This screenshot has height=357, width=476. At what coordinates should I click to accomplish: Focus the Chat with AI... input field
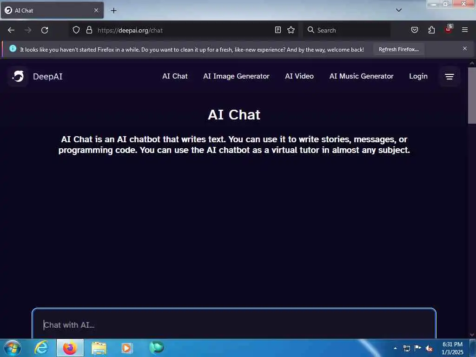(234, 324)
